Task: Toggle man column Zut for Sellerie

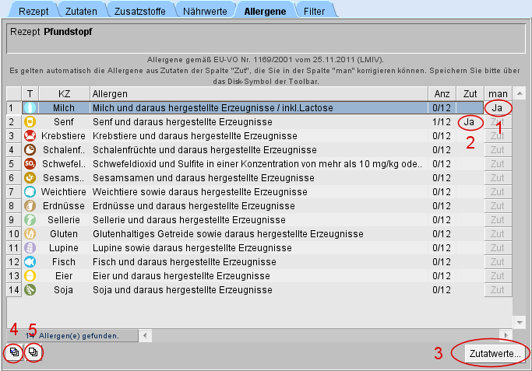Action: pos(498,220)
